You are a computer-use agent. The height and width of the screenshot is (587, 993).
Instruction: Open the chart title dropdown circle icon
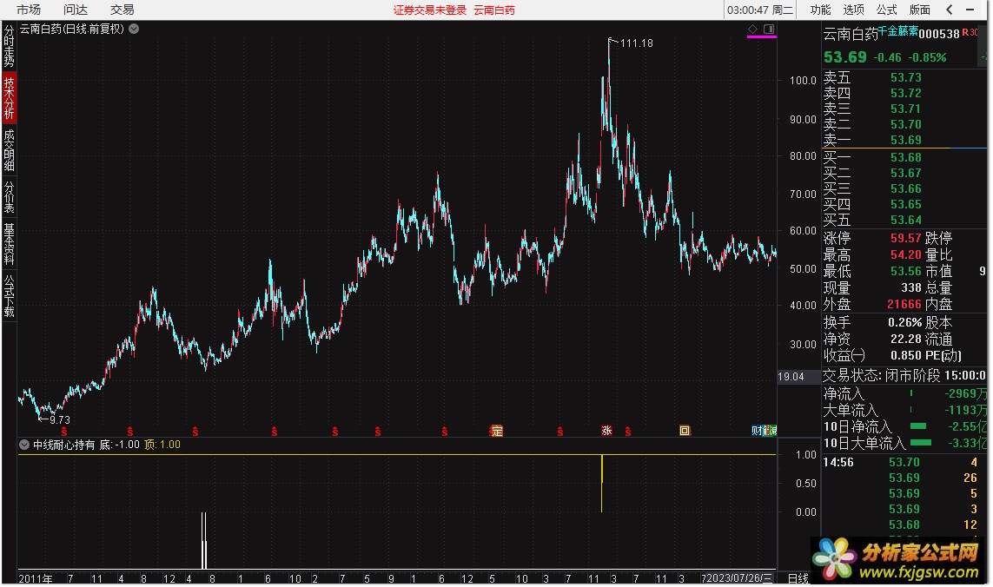(x=134, y=29)
